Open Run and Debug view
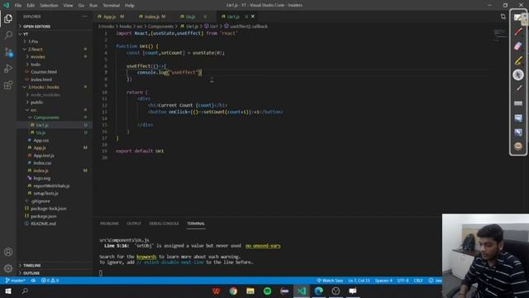Viewport: 529px width, 298px height. (8, 68)
